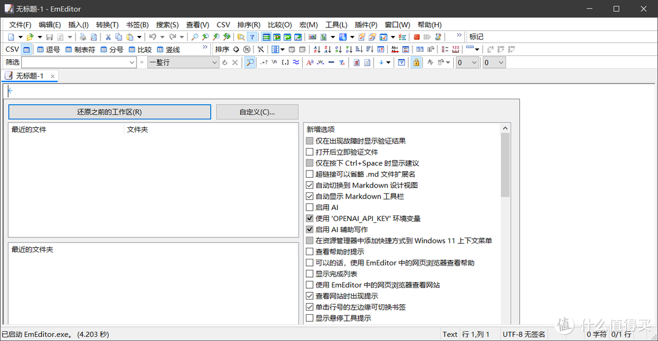This screenshot has height=341, width=658.
Task: Open the 工具(L) menu
Action: (x=336, y=25)
